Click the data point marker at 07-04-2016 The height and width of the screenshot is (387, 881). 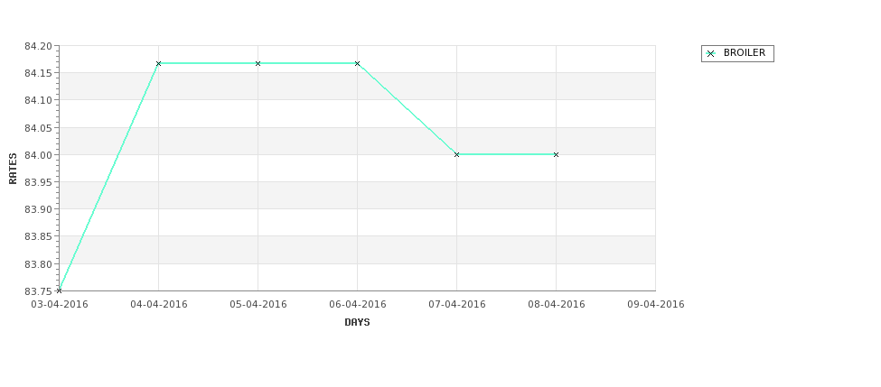(457, 154)
